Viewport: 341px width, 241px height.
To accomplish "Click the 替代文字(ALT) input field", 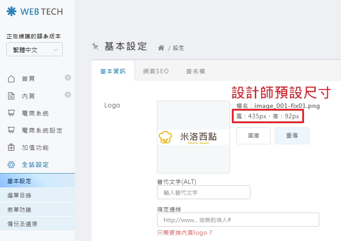I will coord(203,192).
